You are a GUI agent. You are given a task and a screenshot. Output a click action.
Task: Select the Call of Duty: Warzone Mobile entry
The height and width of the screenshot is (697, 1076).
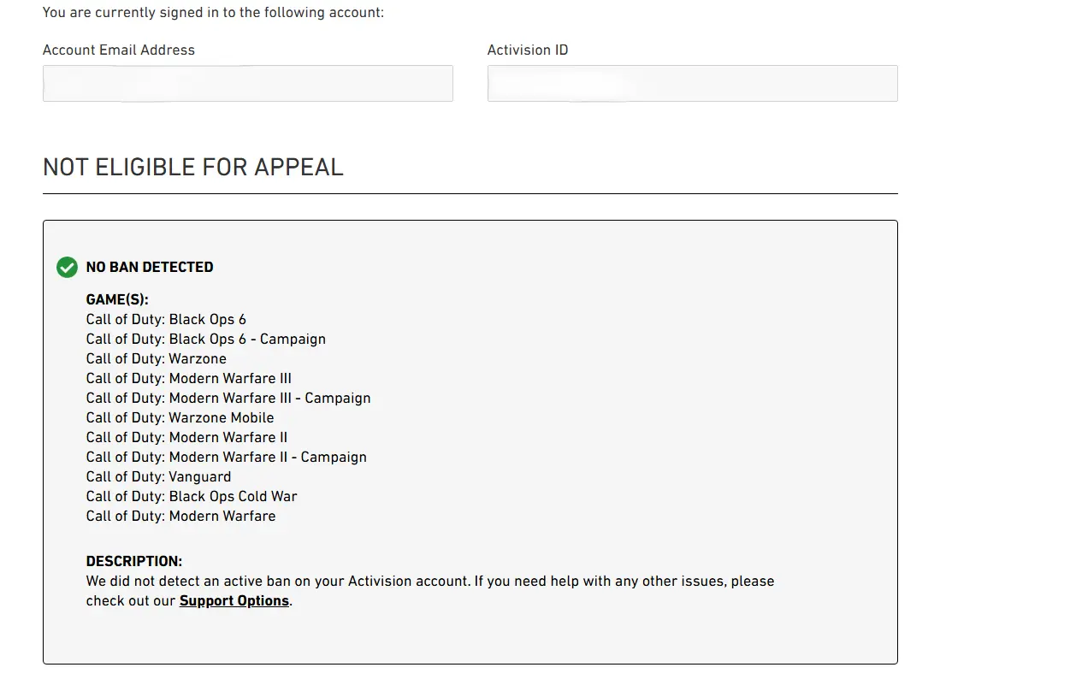[180, 418]
